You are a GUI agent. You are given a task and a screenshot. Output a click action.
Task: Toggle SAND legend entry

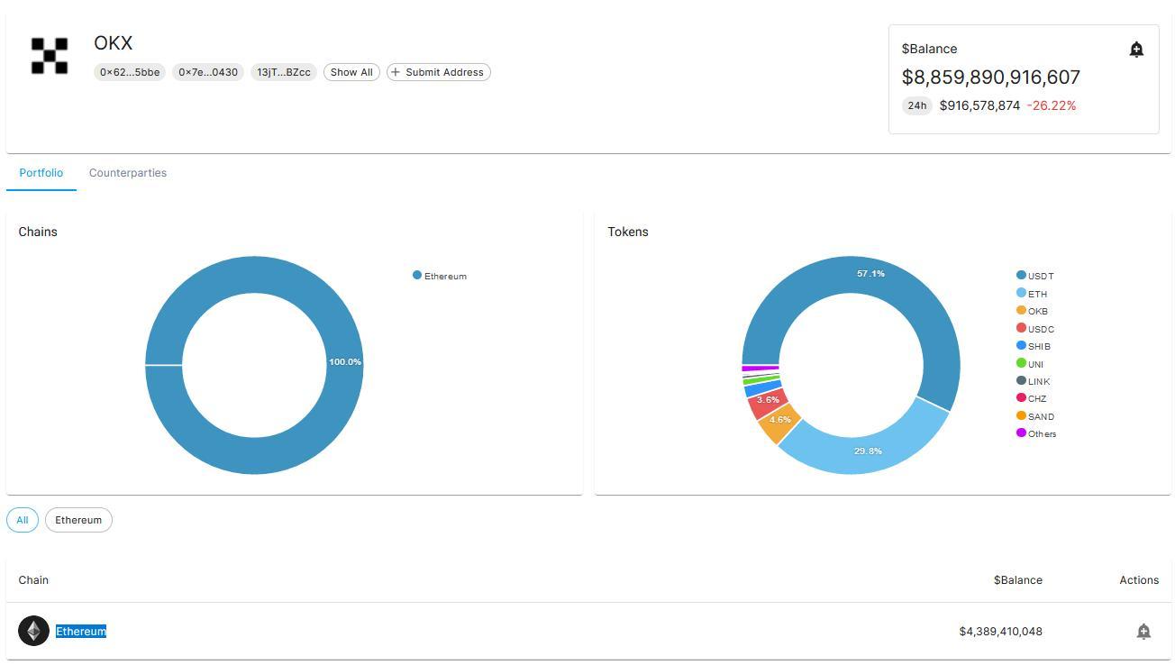click(x=1035, y=416)
